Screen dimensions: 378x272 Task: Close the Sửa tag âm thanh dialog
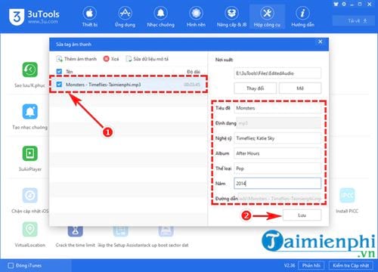[x=320, y=42]
